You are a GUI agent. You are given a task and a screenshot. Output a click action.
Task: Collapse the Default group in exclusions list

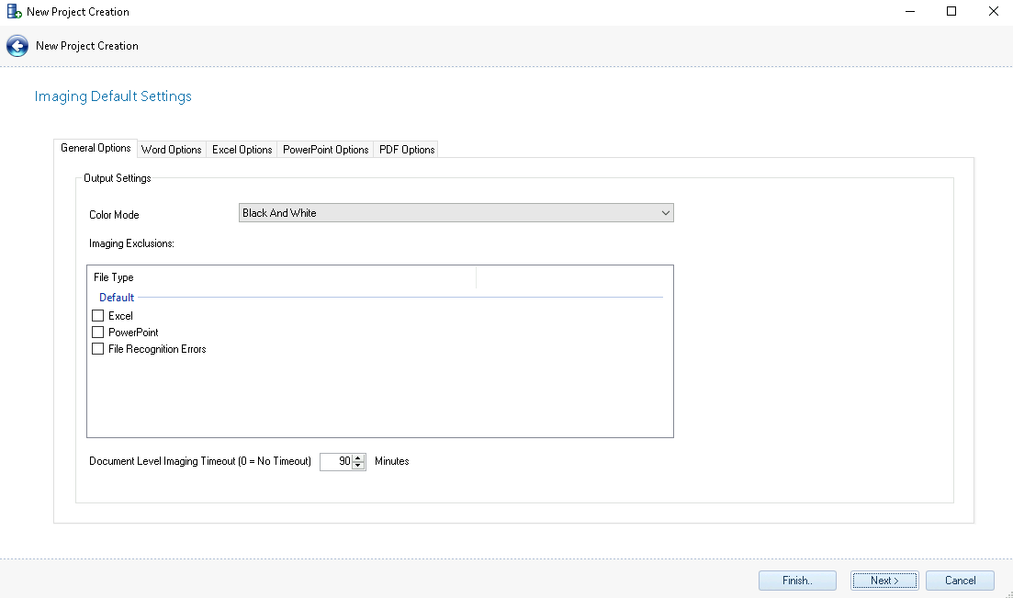click(x=117, y=298)
